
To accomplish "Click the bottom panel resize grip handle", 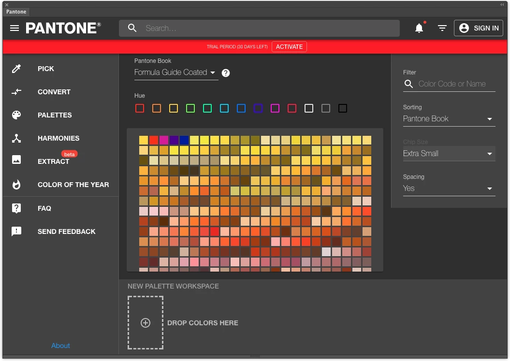I will point(255,356).
